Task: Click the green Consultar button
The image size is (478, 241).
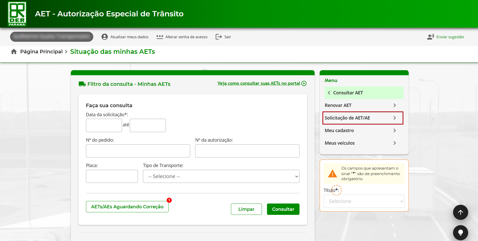Action: [283, 209]
